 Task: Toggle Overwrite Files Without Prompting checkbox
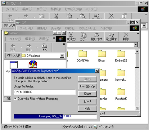[15, 99]
